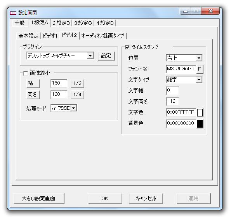Image resolution: width=231 pixels, height=218 pixels.
Task: Click the 文字色 hex field 0x00FFFFFF
Action: point(181,112)
